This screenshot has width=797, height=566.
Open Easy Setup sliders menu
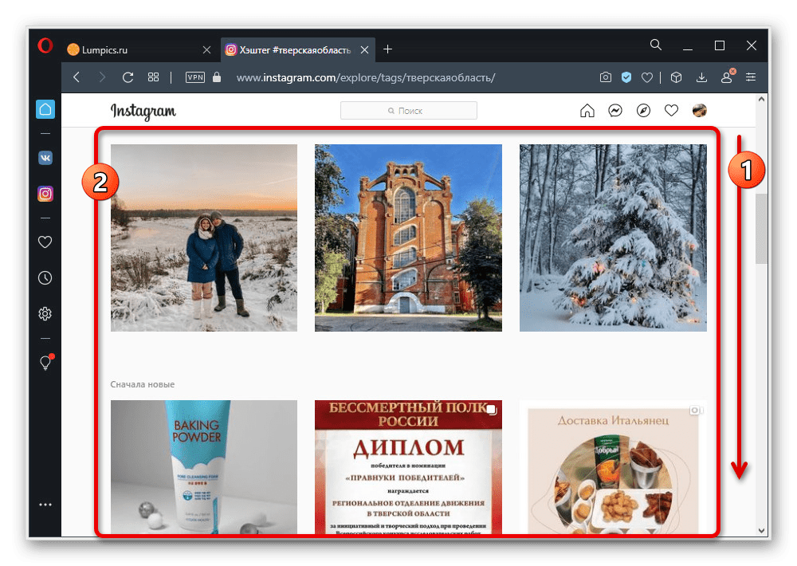(x=751, y=77)
